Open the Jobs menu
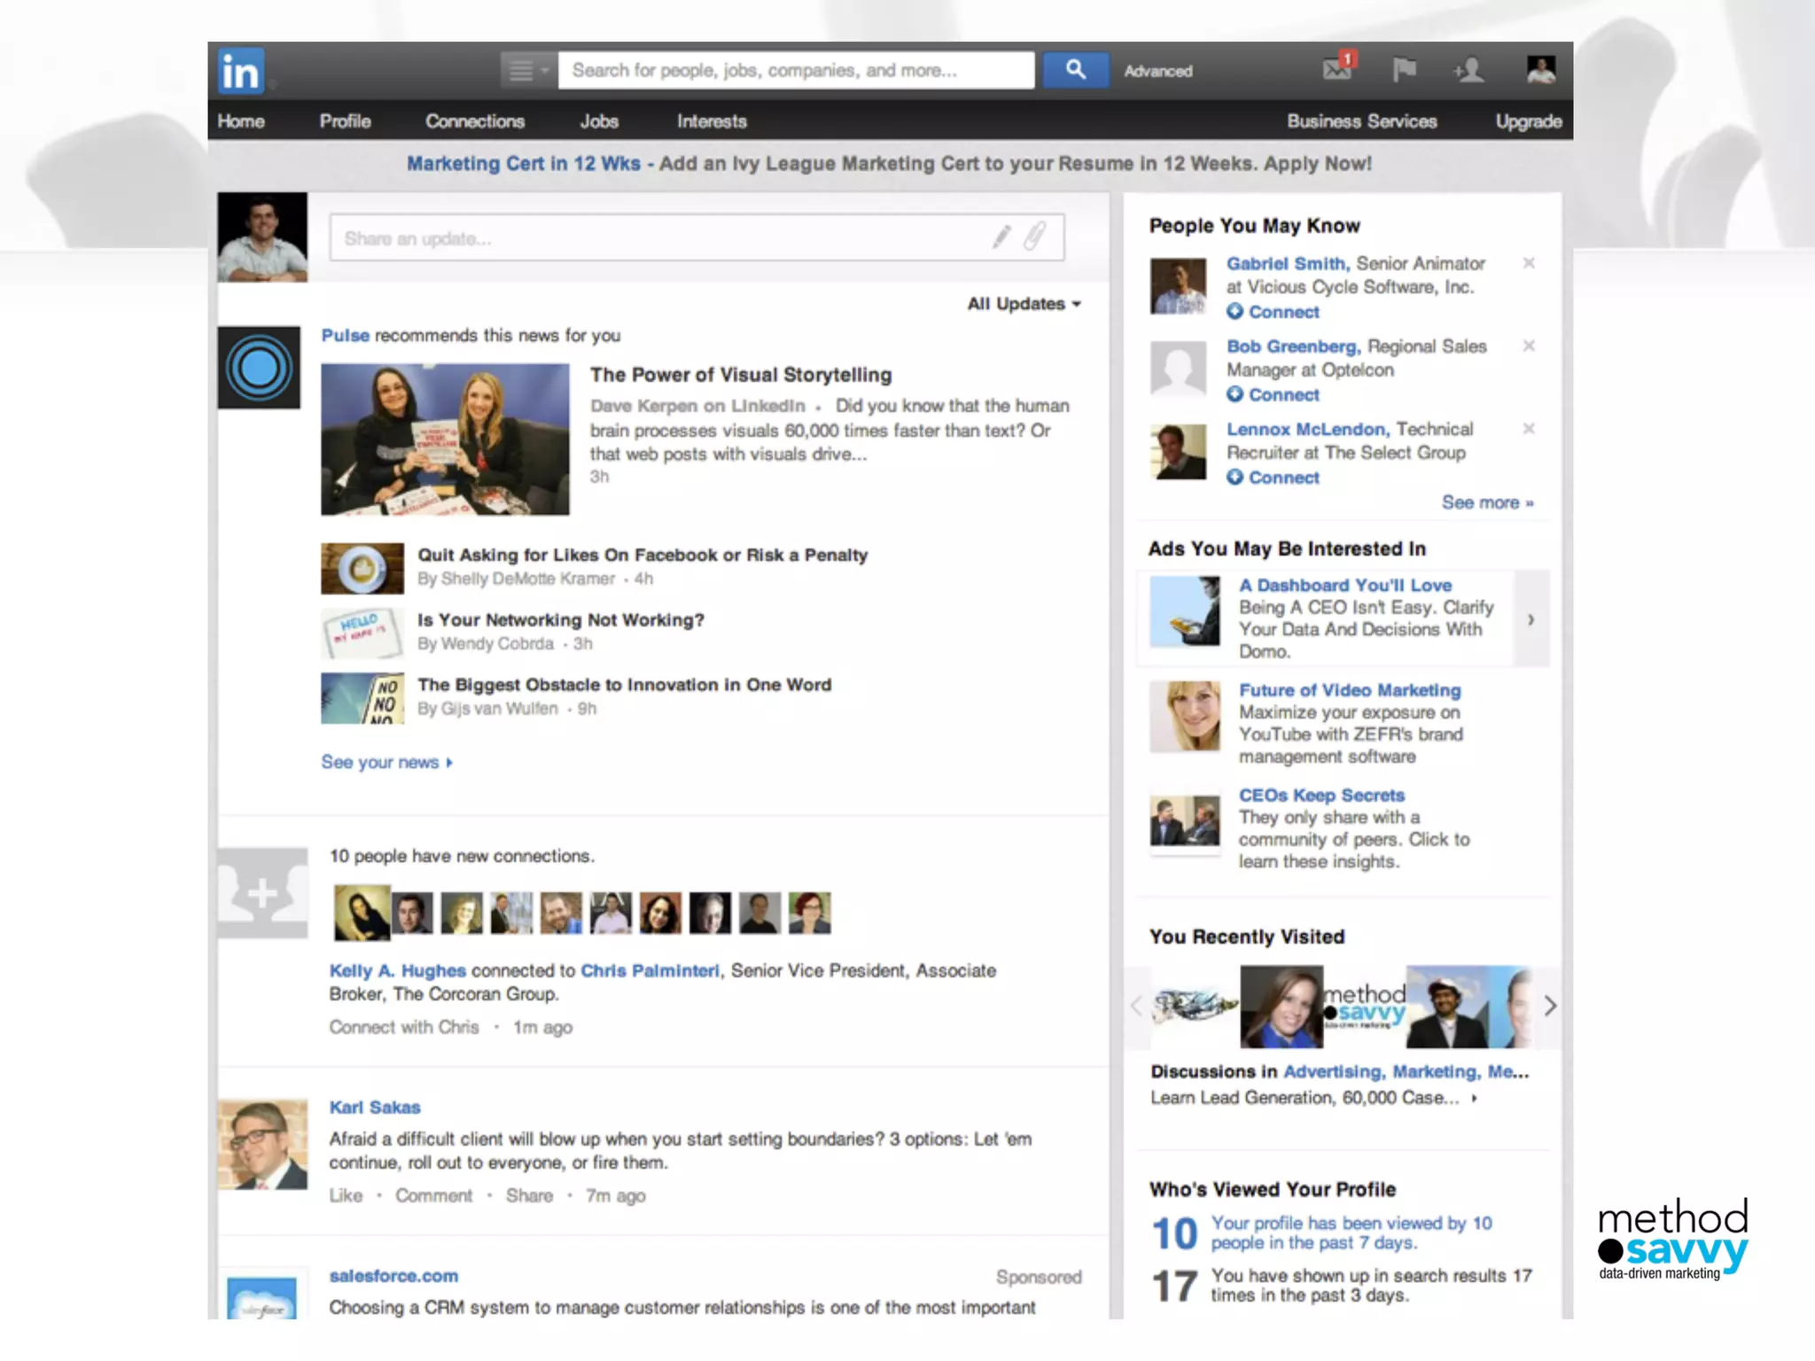Viewport: 1815px width, 1361px height. (x=599, y=121)
